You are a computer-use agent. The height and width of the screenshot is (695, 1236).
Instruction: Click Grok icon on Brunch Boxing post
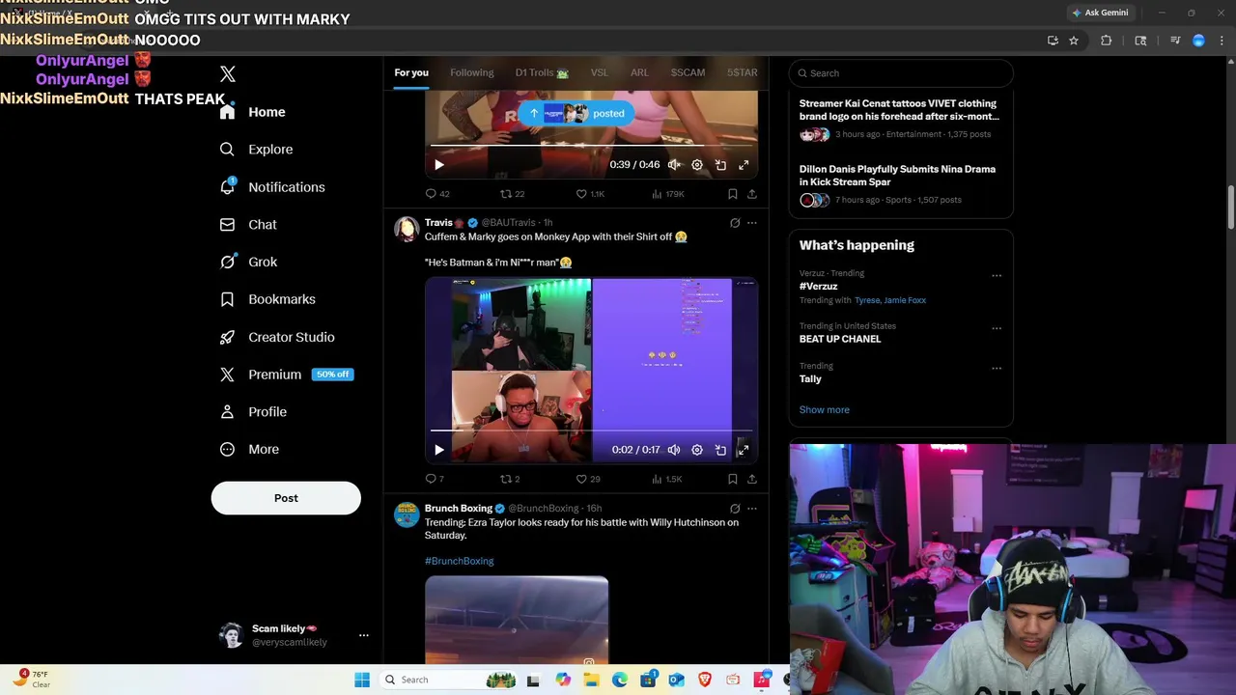coord(735,509)
